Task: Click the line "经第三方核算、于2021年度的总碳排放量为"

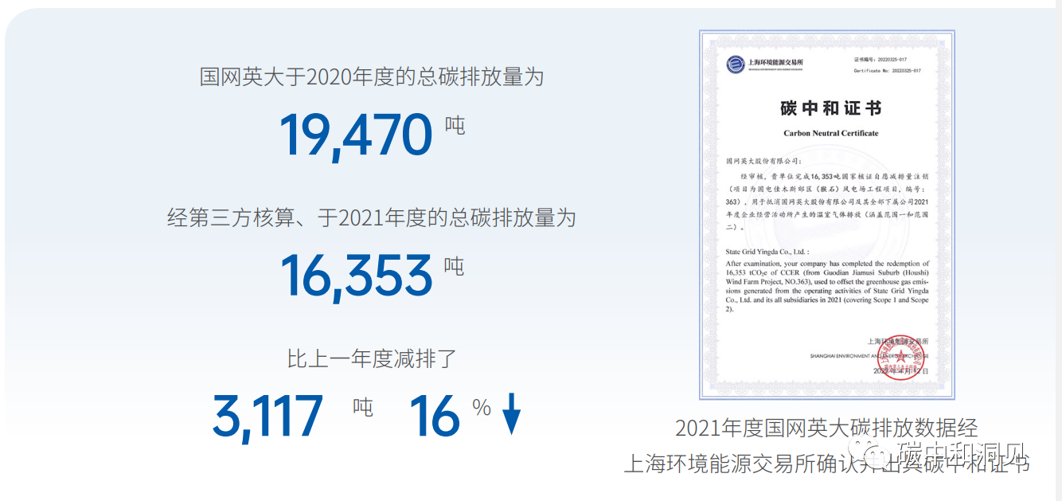Action: tap(372, 217)
